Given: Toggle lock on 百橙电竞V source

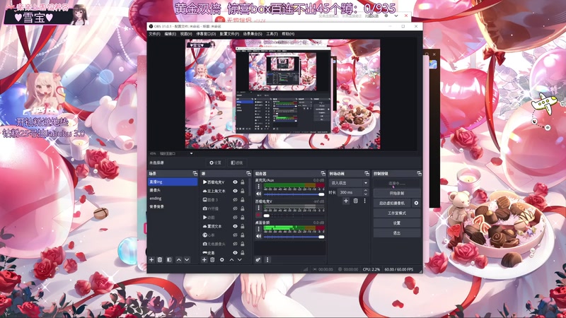Looking at the screenshot, I should click(x=243, y=182).
